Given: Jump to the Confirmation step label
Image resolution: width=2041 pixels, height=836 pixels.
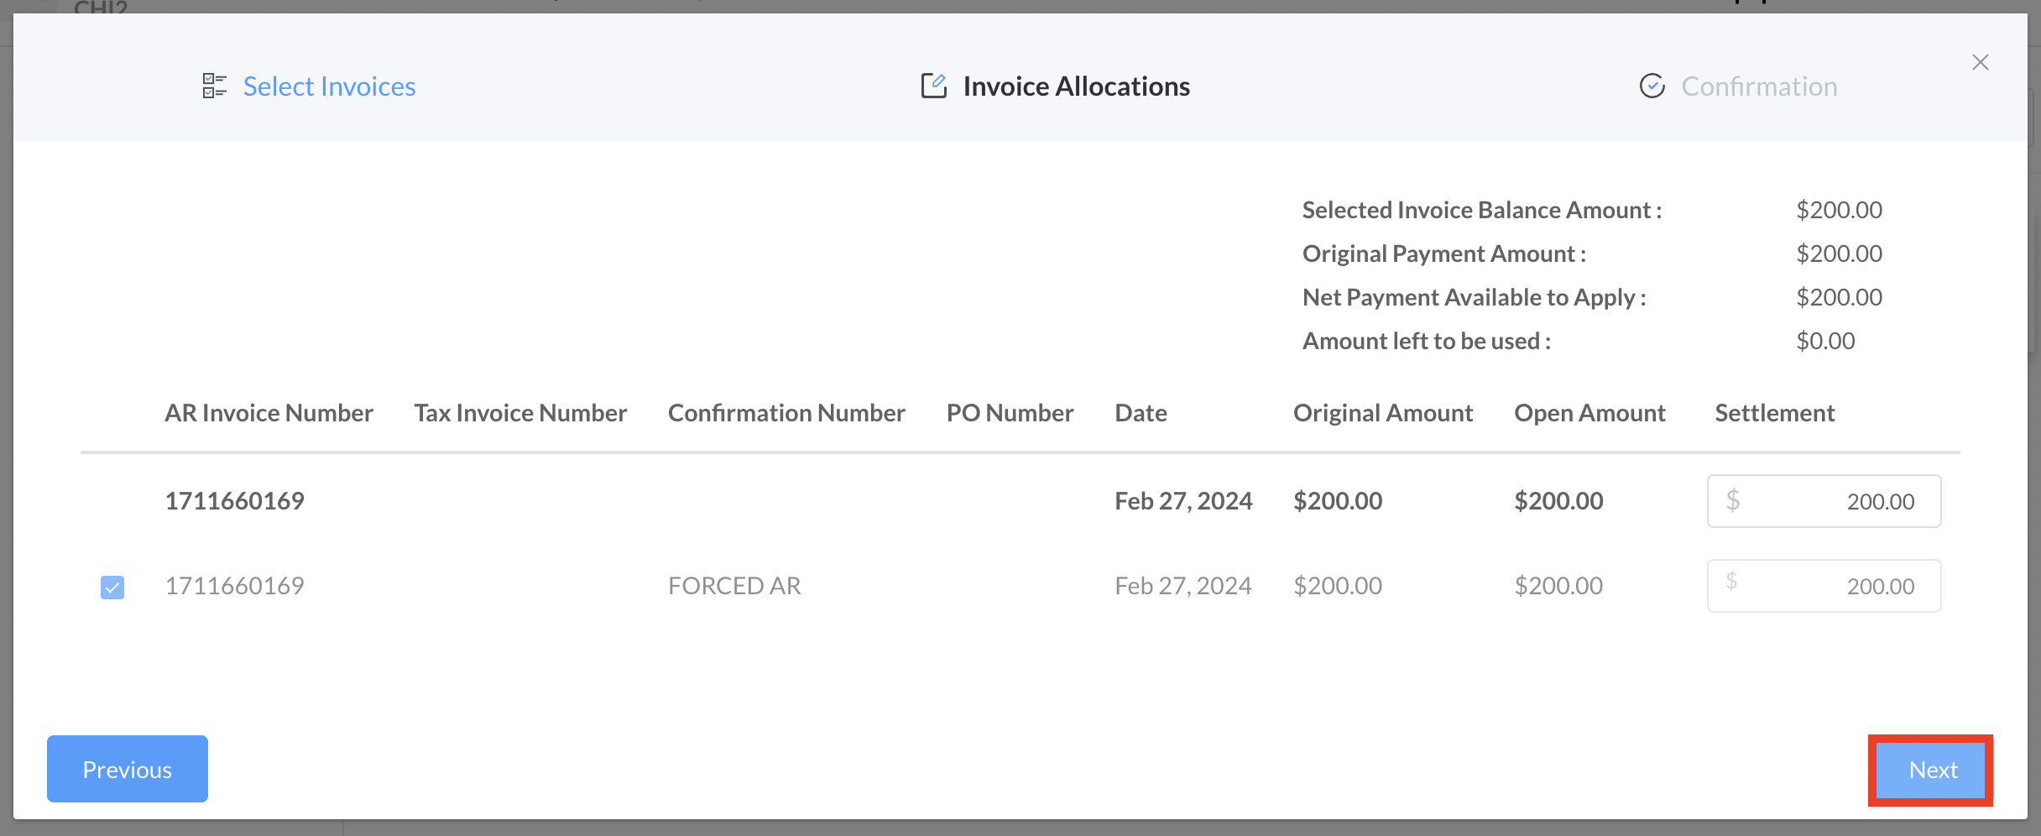Looking at the screenshot, I should click(x=1759, y=86).
